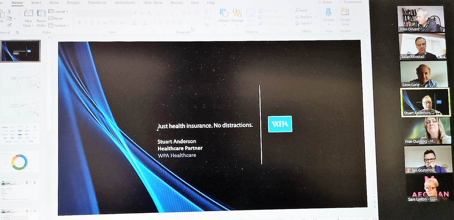Go to the Animations tab

point(125,3)
